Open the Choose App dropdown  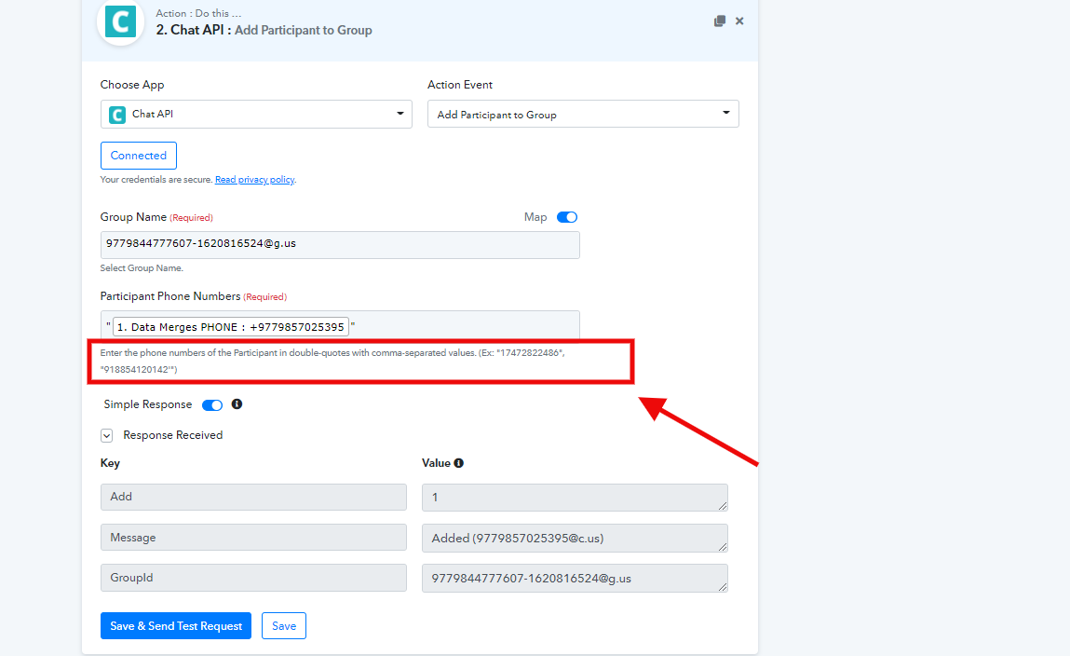click(256, 115)
